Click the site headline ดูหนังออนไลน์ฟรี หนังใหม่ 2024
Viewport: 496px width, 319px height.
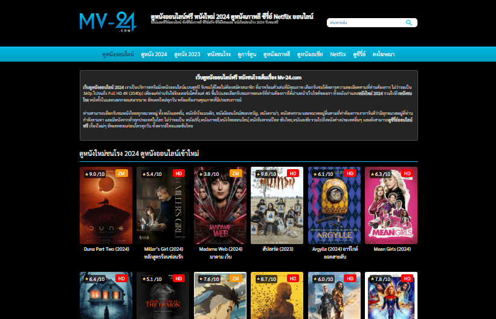tap(232, 16)
